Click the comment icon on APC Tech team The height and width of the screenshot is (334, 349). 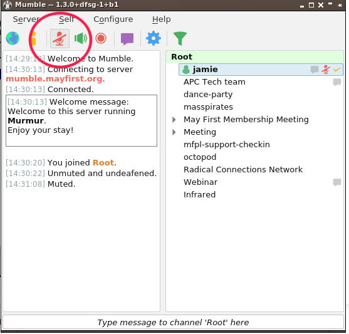click(x=337, y=82)
